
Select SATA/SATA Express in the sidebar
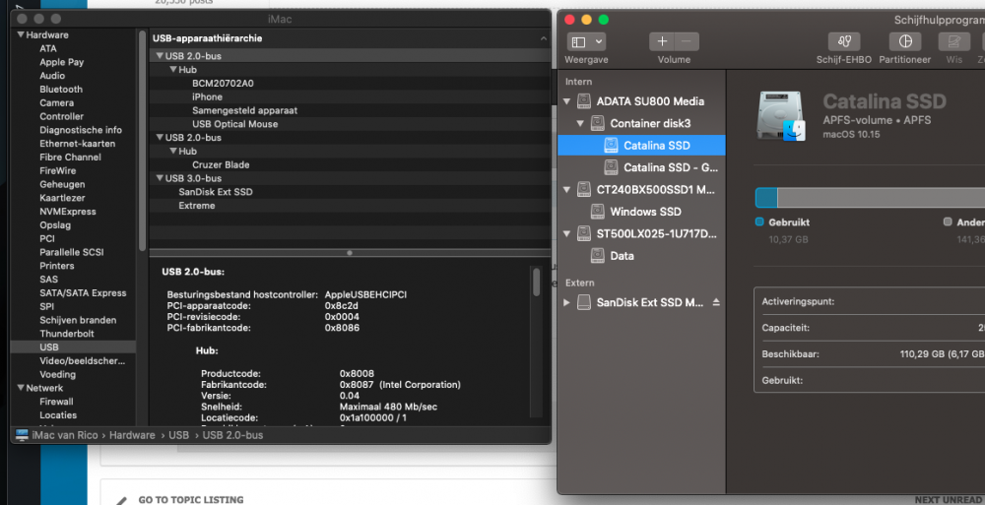pyautogui.click(x=83, y=292)
